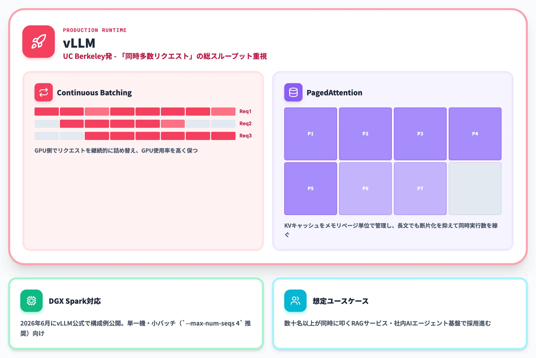Click the last light-pink segment in Req1 row
The width and height of the screenshot is (536, 358).
223,112
